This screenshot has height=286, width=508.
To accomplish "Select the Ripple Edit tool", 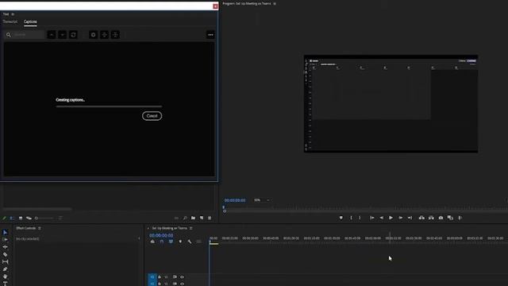I will (x=6, y=247).
